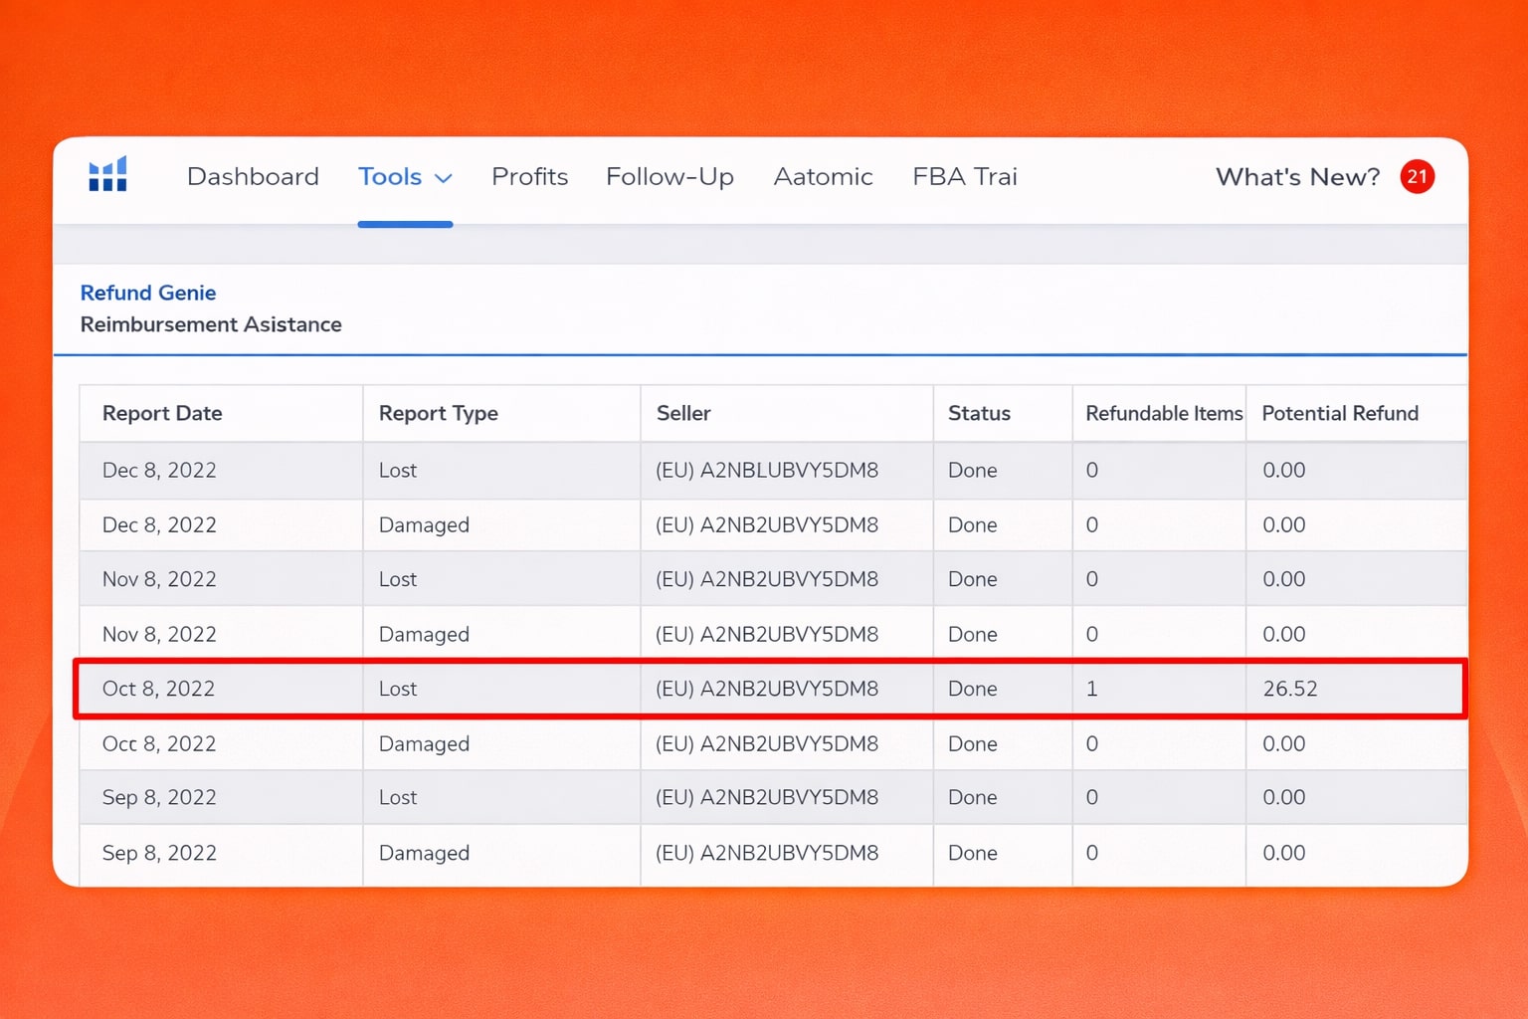The image size is (1528, 1019).
Task: Click the bar chart logo icon
Action: pos(106,173)
